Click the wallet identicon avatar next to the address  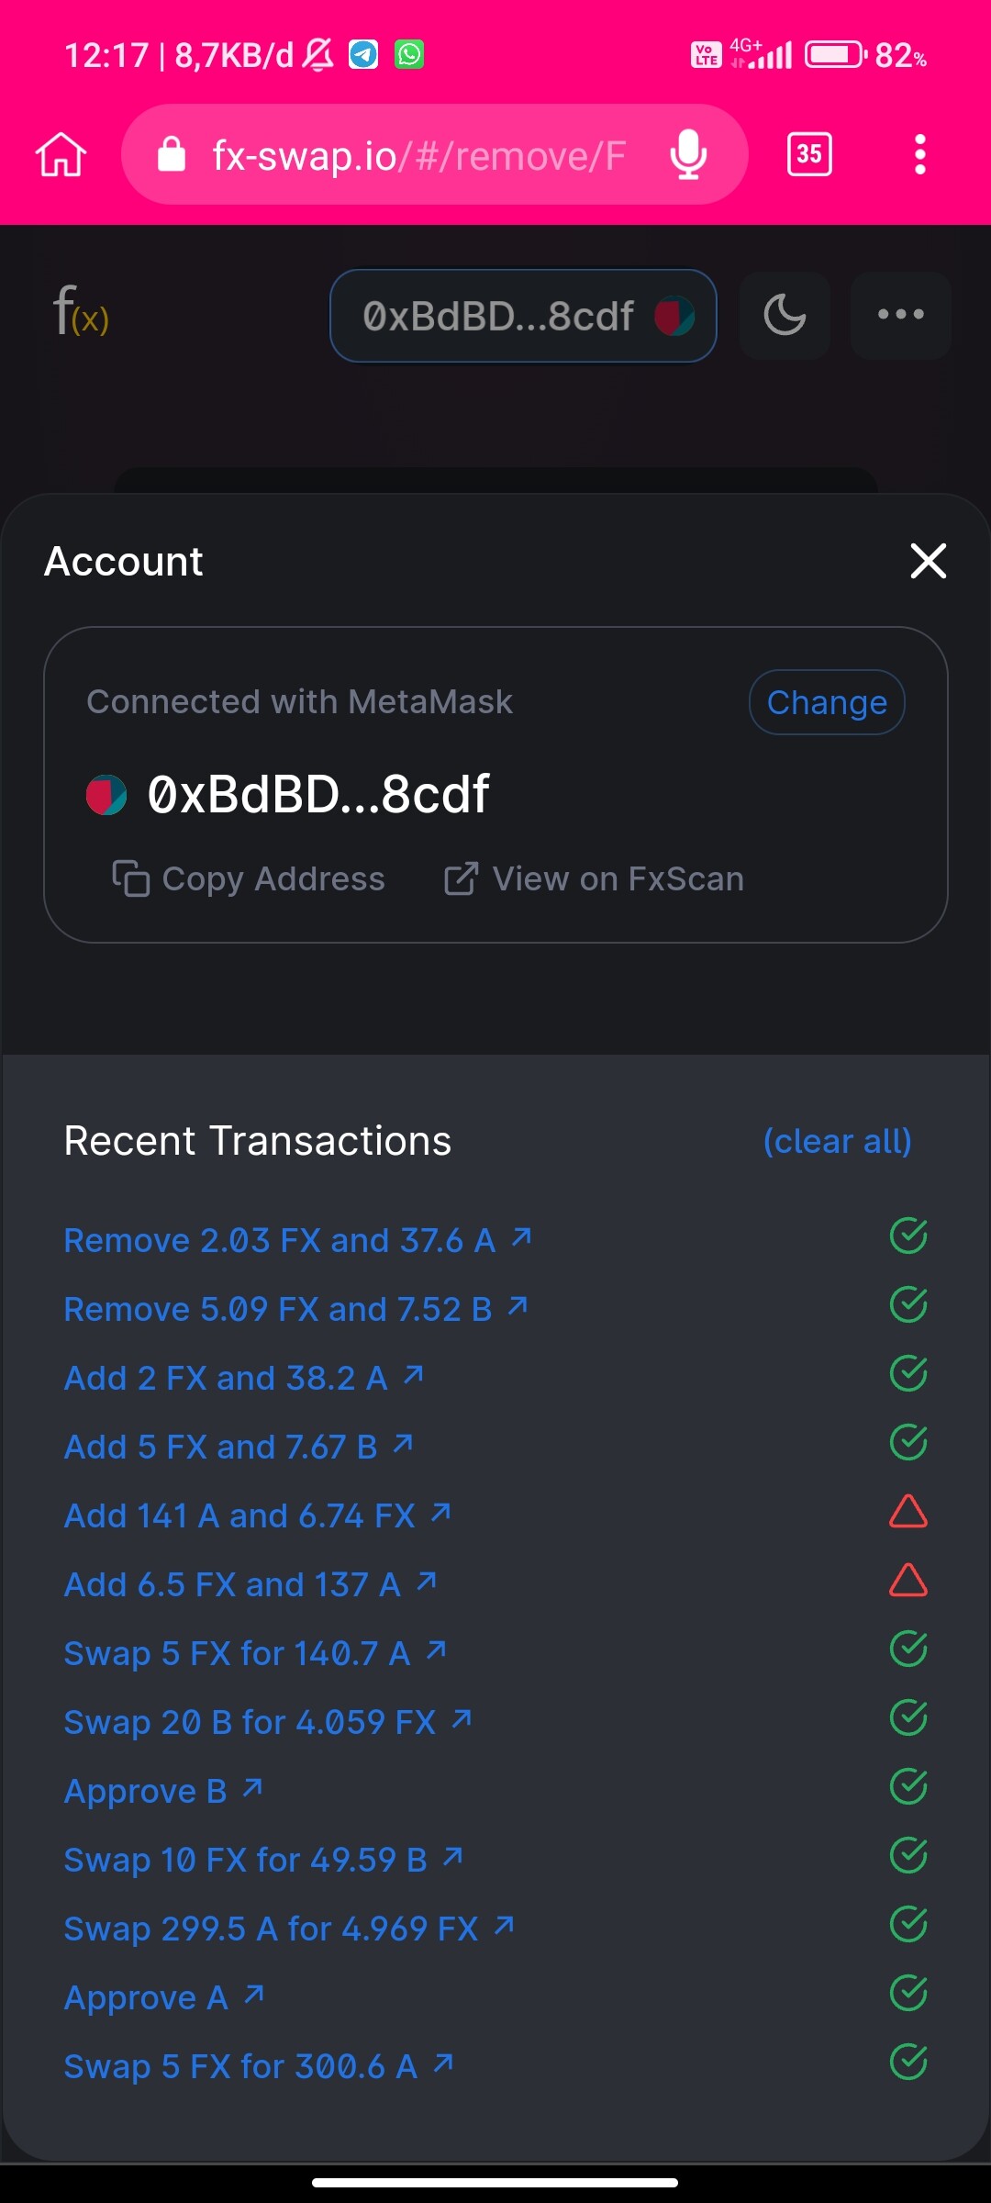106,795
